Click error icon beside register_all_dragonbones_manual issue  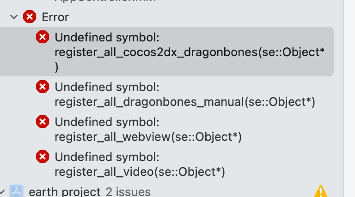tap(43, 86)
